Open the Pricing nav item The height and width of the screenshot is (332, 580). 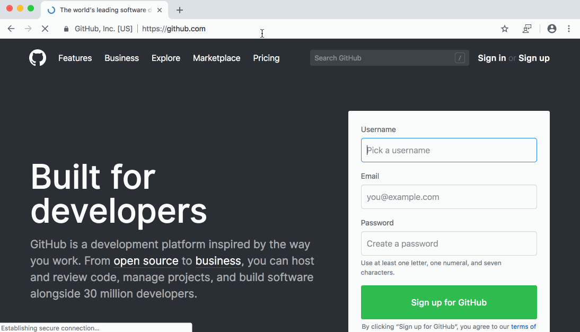pos(266,58)
